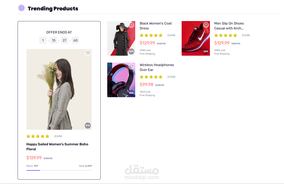
Task: Click 32% badge on coat dress image
Action: pyautogui.click(x=131, y=51)
